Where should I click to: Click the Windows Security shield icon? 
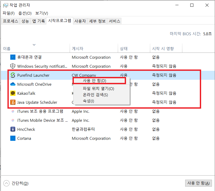click(13, 66)
